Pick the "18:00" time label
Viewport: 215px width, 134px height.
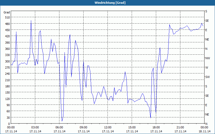point(156,128)
